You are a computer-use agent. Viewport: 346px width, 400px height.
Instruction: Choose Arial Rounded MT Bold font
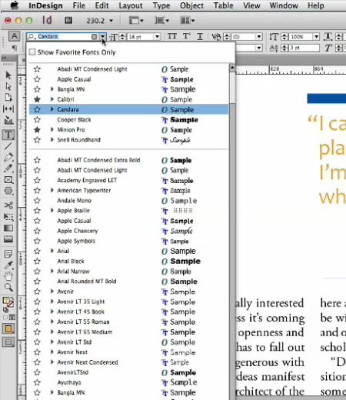coord(128,282)
